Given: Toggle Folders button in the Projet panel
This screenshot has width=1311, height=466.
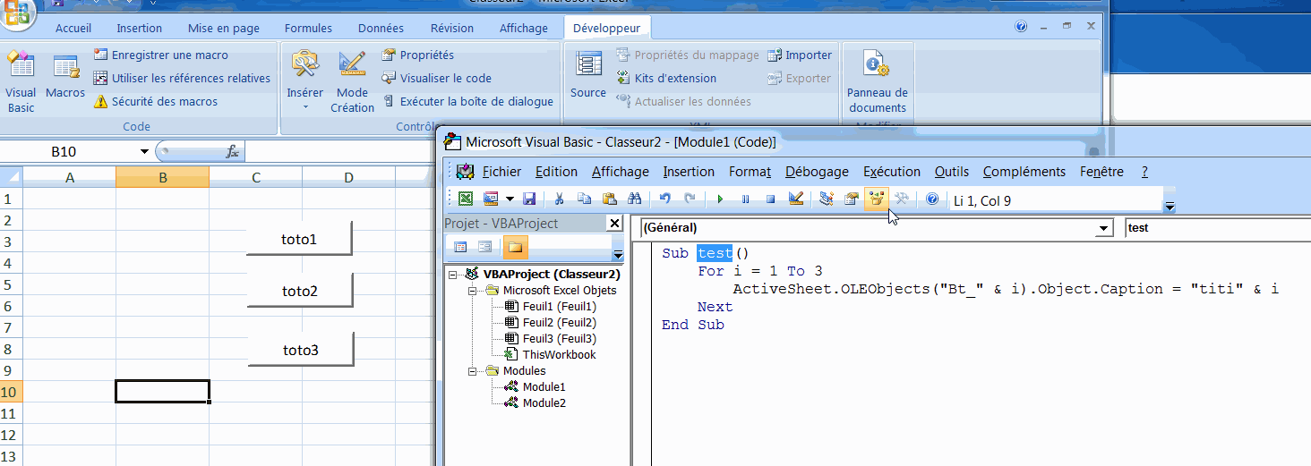Looking at the screenshot, I should 515,246.
